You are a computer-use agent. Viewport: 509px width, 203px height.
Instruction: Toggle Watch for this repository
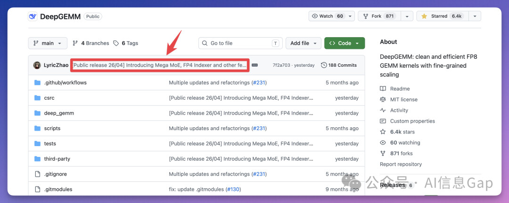328,16
